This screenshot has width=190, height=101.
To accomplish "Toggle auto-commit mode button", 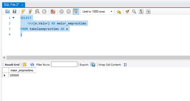I will tap(76, 12).
